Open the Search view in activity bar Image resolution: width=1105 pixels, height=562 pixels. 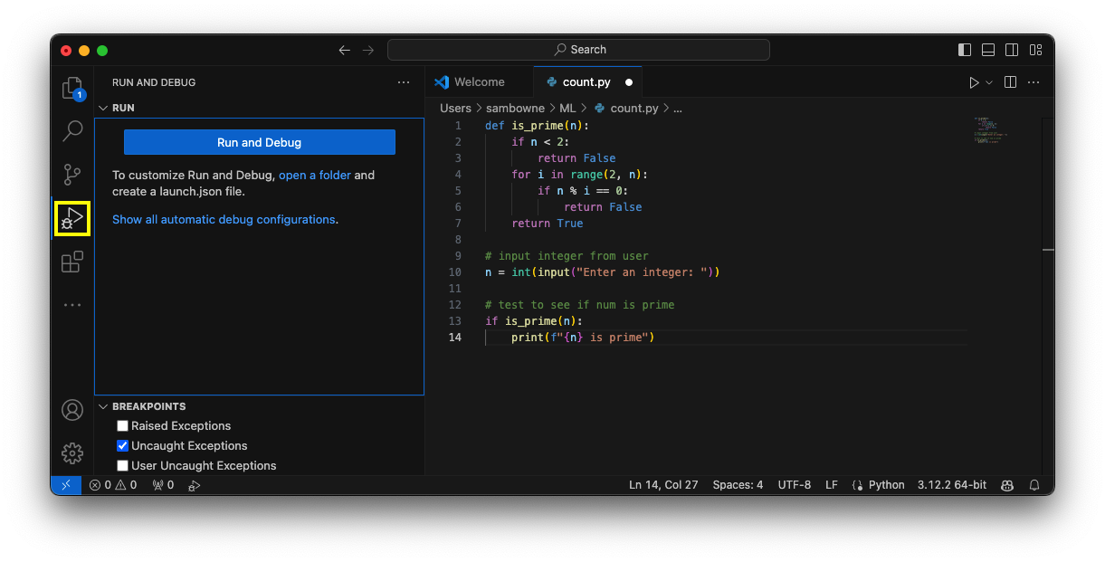tap(72, 131)
